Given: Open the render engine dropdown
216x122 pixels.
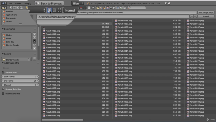Looking at the screenshot, I should click(78, 3).
